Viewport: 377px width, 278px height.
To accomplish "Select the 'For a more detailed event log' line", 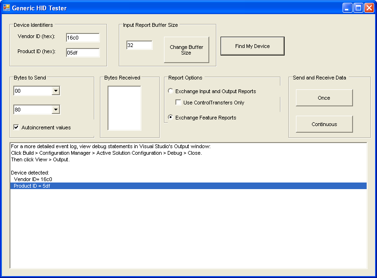I will (x=188, y=146).
